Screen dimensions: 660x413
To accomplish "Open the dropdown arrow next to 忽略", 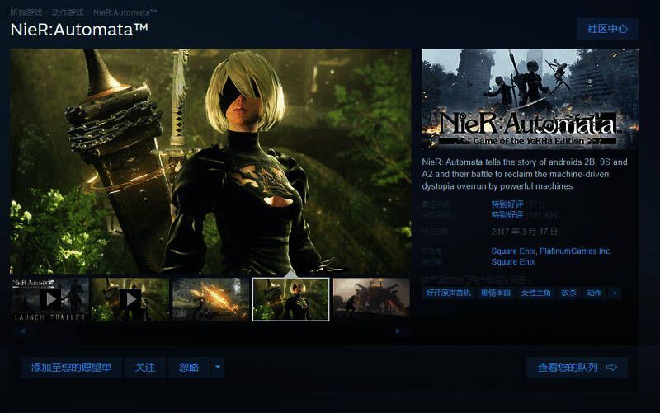I will [x=217, y=368].
